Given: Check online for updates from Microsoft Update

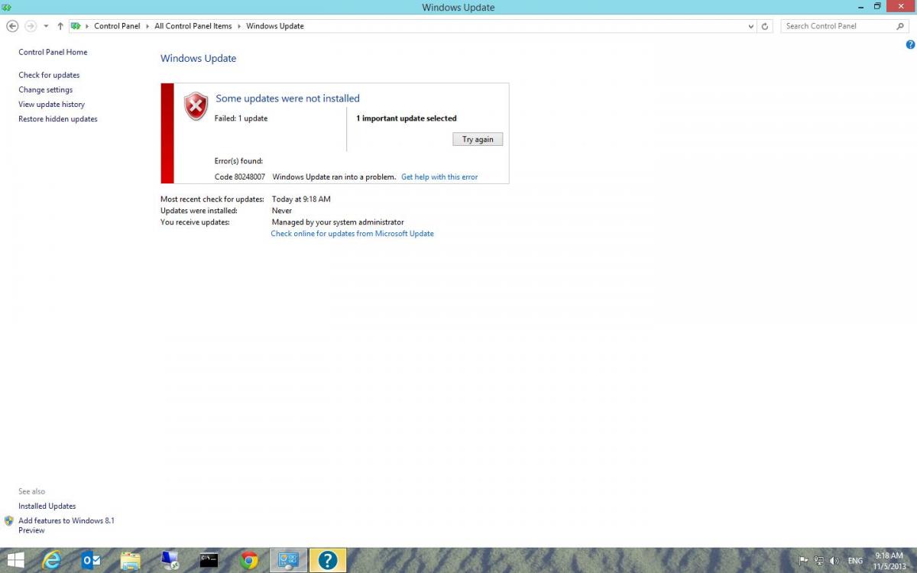Looking at the screenshot, I should click(x=352, y=233).
